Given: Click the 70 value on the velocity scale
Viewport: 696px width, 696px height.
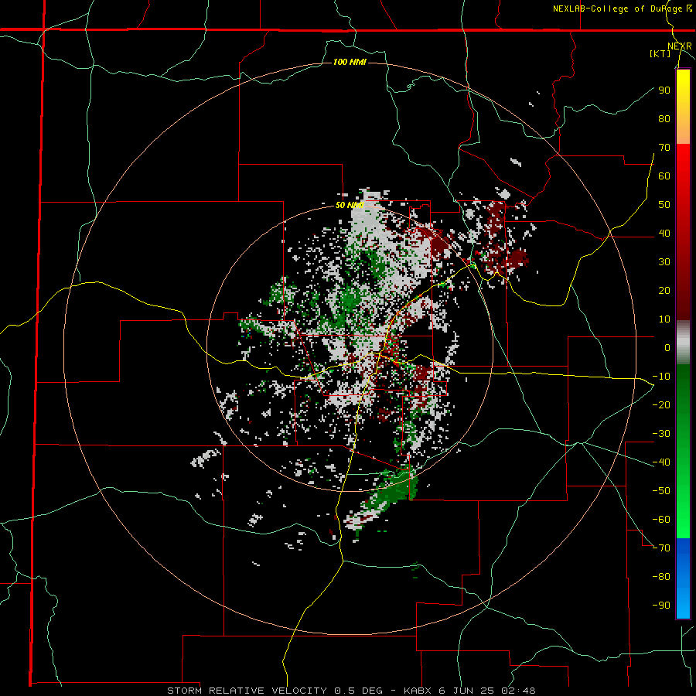Looking at the screenshot, I should coord(664,148).
